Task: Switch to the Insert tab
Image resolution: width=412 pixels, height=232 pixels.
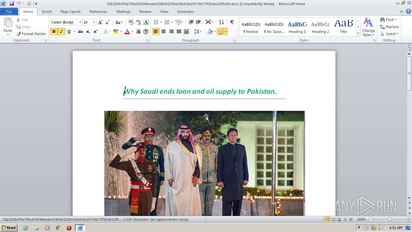Action: tap(47, 12)
